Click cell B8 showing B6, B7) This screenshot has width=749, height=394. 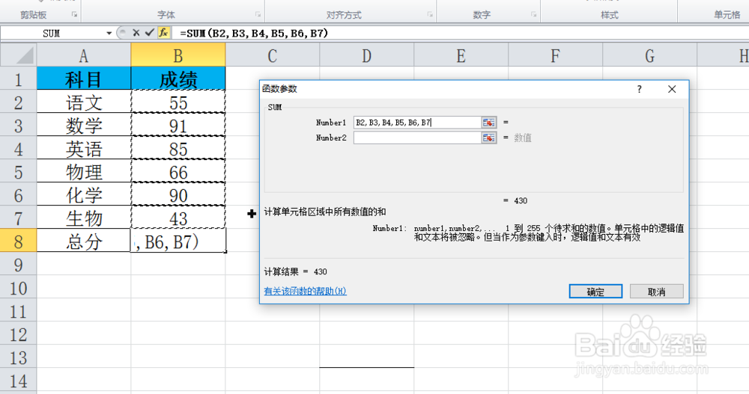click(x=178, y=241)
